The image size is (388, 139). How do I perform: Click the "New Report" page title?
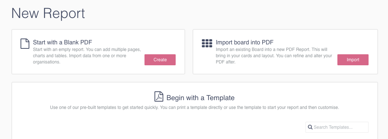click(x=48, y=13)
